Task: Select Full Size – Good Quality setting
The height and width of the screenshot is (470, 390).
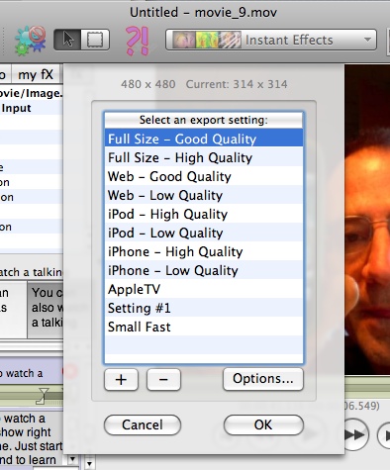Action: (x=204, y=139)
